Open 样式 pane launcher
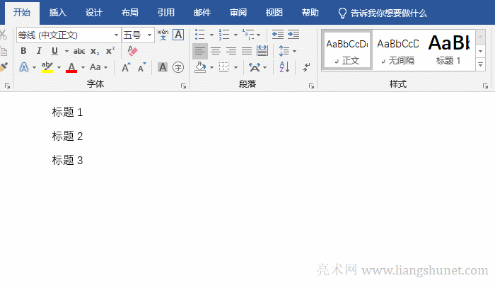495x283 pixels. (x=486, y=86)
